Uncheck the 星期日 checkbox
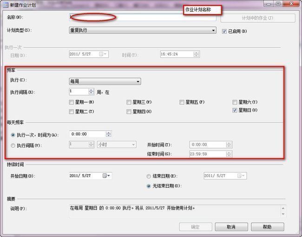Image resolution: width=302 pixels, height=237 pixels. (x=235, y=110)
